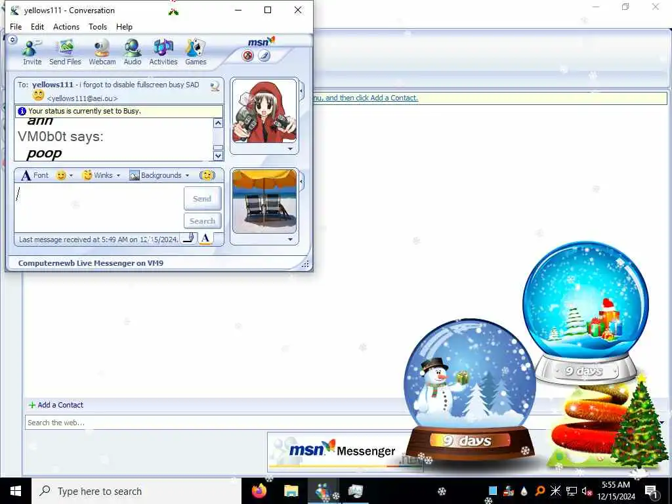Expand menu under contact's display picture

[x=290, y=149]
